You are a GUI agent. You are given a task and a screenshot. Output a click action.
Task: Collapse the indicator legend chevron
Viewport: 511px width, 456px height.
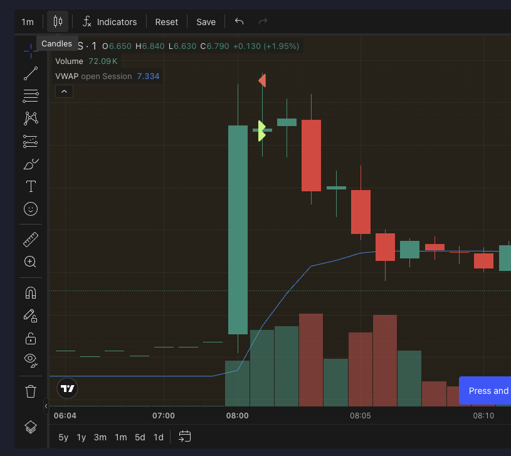pos(64,92)
